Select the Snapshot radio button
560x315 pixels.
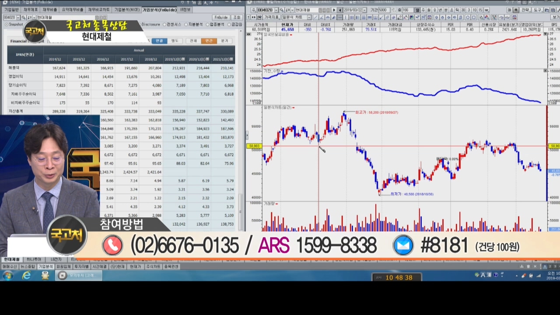point(6,24)
